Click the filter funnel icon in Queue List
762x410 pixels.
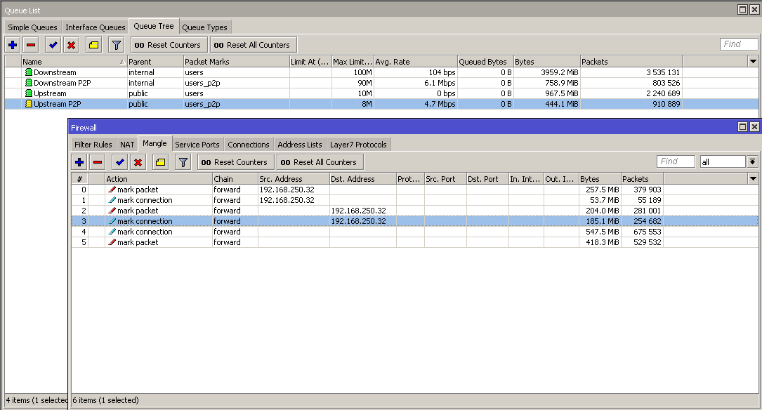[117, 45]
